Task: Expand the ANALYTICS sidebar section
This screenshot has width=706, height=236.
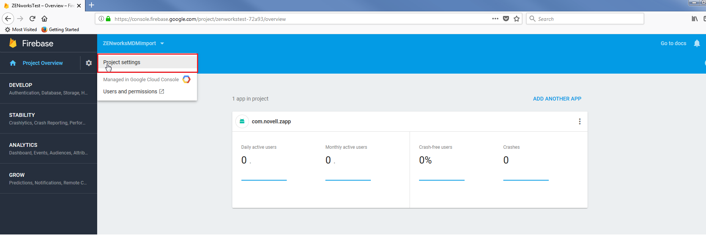Action: (x=49, y=148)
